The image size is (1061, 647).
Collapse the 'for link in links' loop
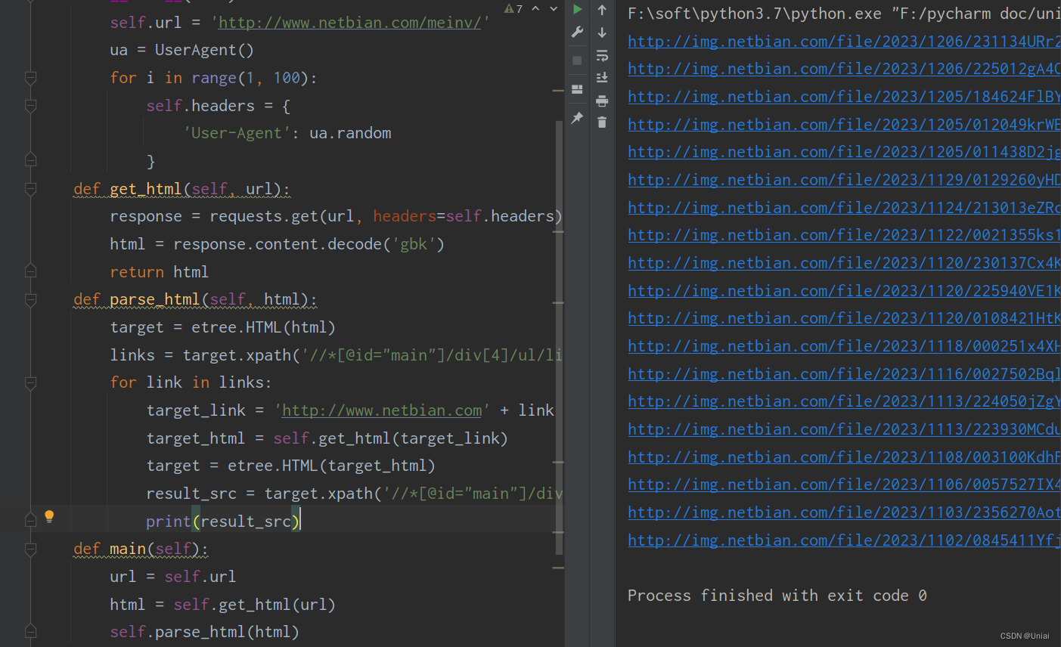[31, 383]
